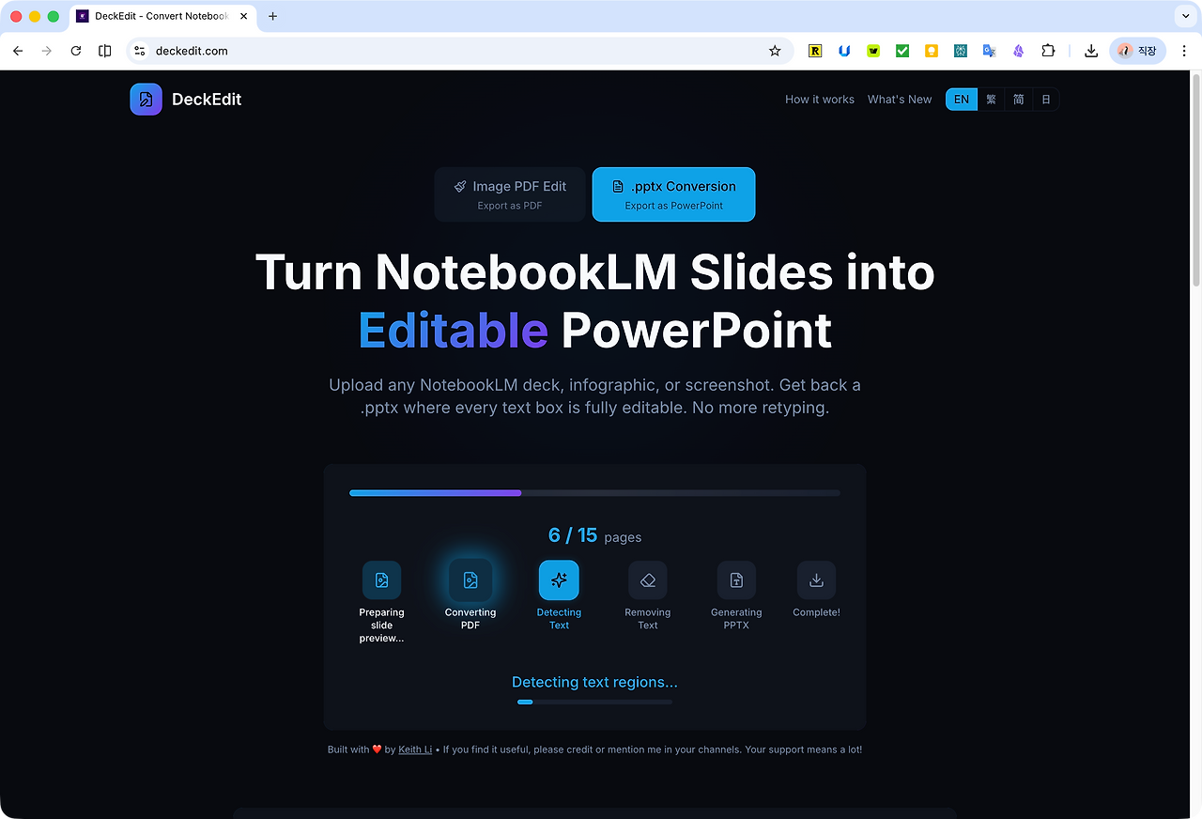This screenshot has height=819, width=1202.
Task: Click the DeckEdit logo icon
Action: click(x=146, y=100)
